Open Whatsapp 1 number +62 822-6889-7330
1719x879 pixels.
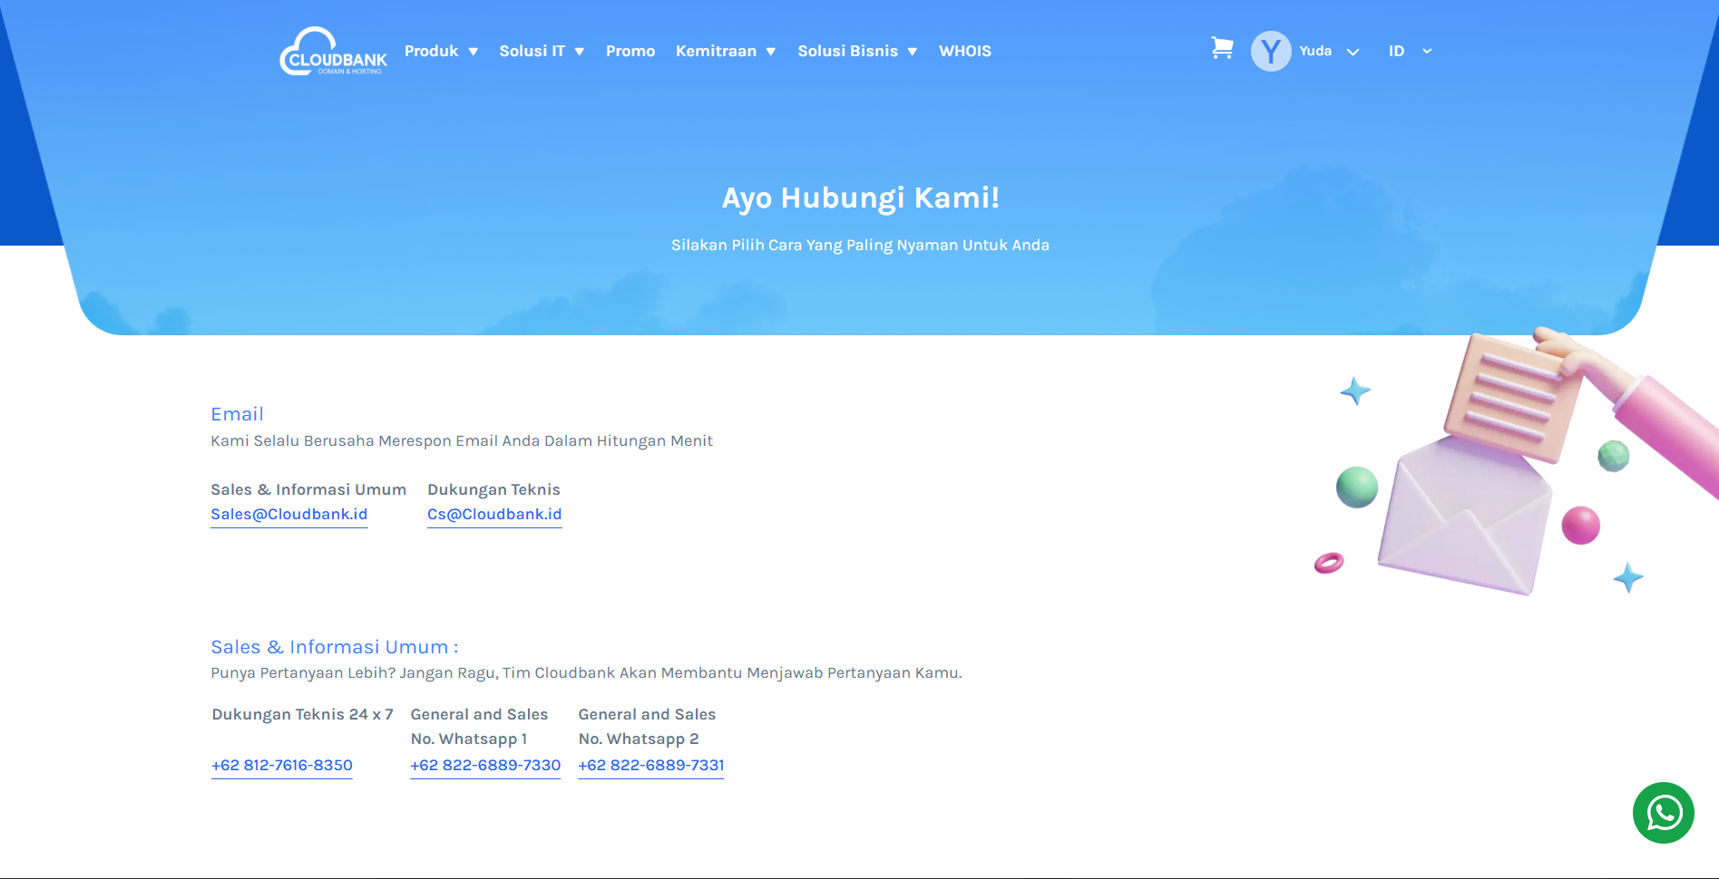[x=485, y=766]
